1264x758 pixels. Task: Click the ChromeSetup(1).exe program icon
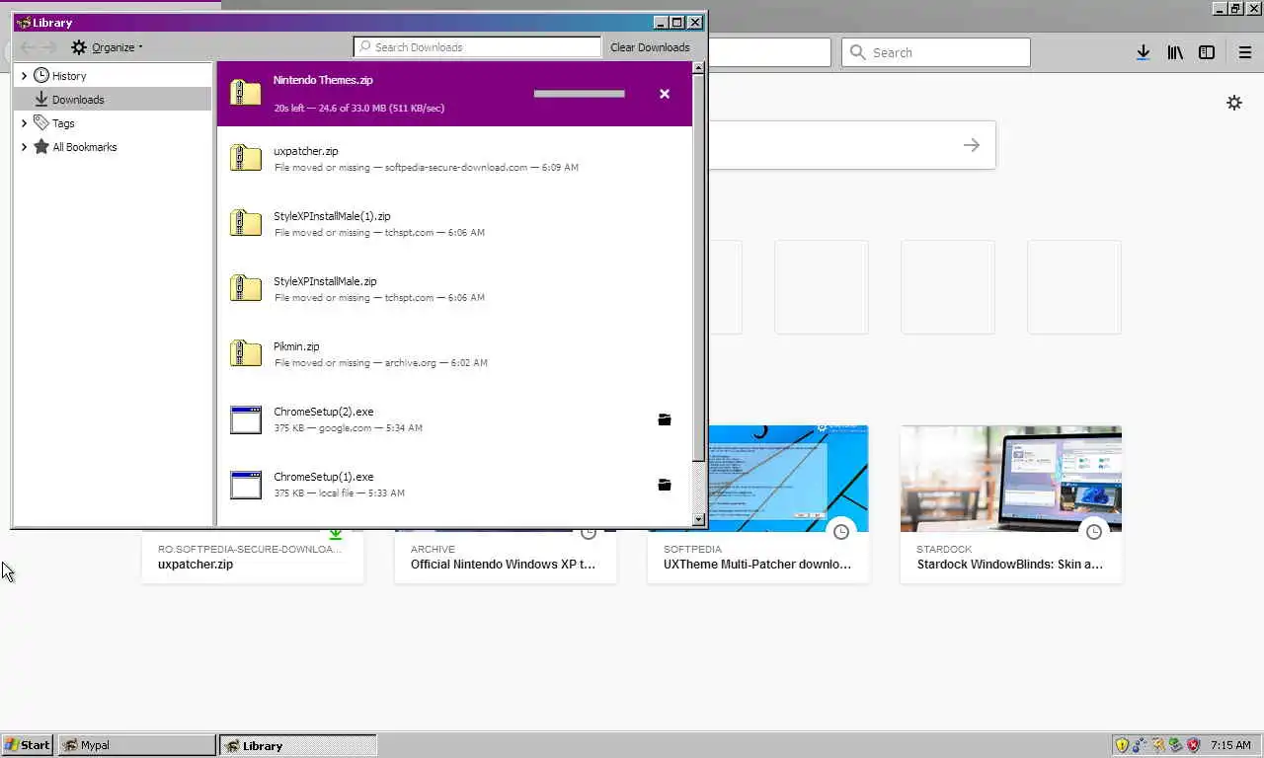[246, 485]
